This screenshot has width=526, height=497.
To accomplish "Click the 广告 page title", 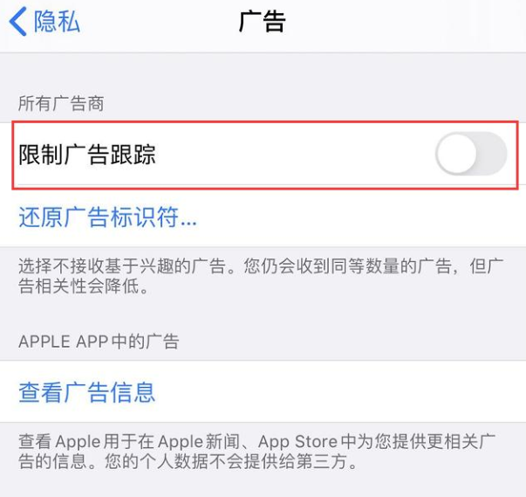I will 263,22.
